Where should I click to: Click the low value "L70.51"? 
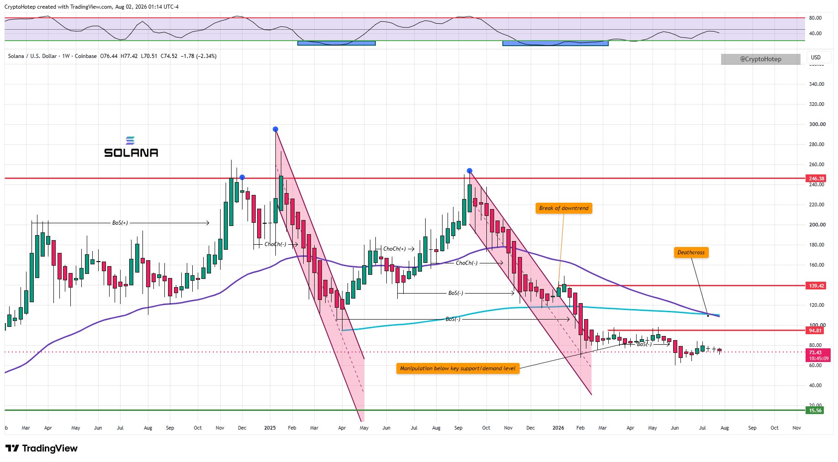coord(149,56)
